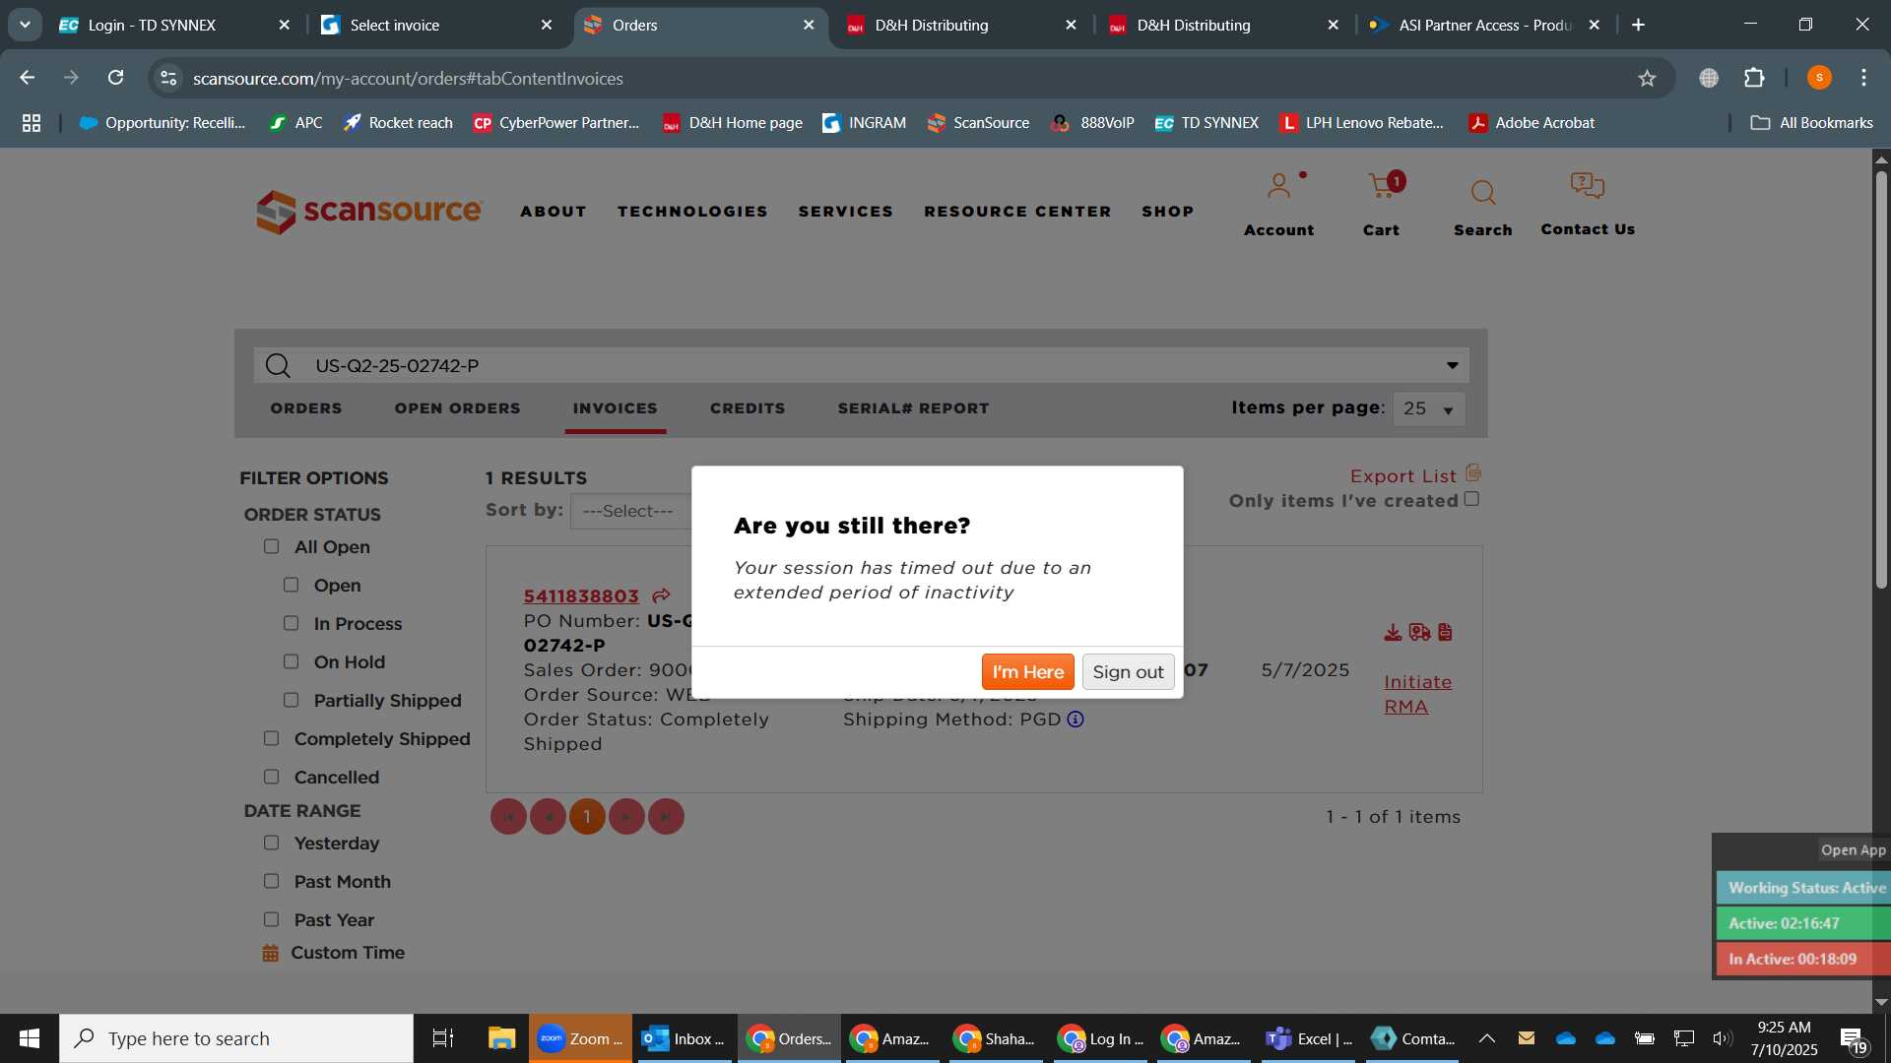The height and width of the screenshot is (1063, 1891).
Task: Click the I'm Here button
Action: pos(1027,671)
